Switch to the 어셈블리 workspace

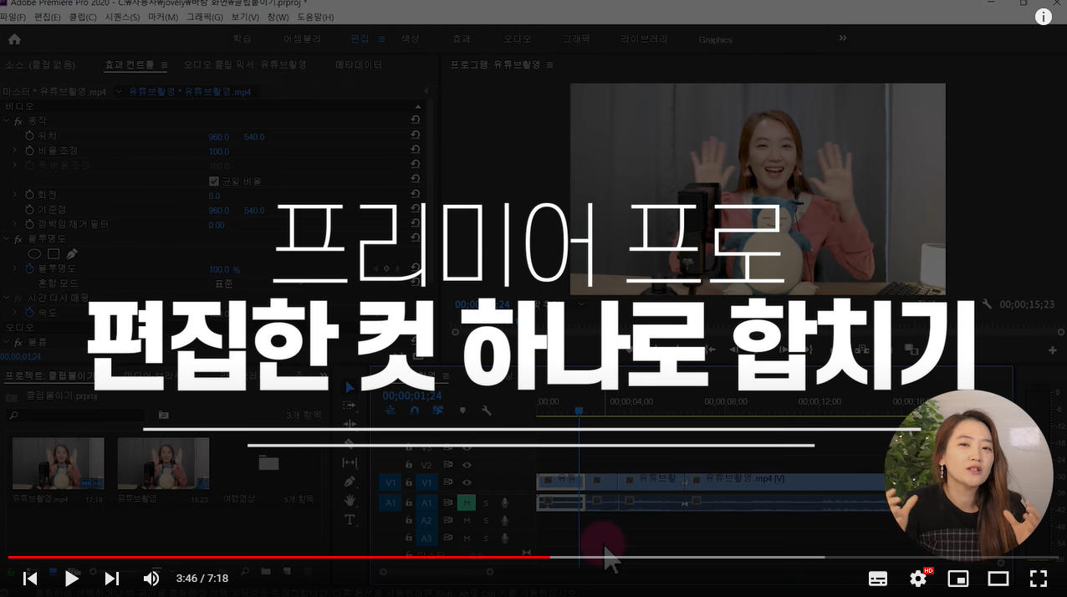(x=302, y=39)
